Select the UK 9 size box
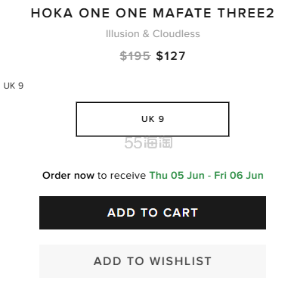This screenshot has width=297, height=284. (153, 119)
